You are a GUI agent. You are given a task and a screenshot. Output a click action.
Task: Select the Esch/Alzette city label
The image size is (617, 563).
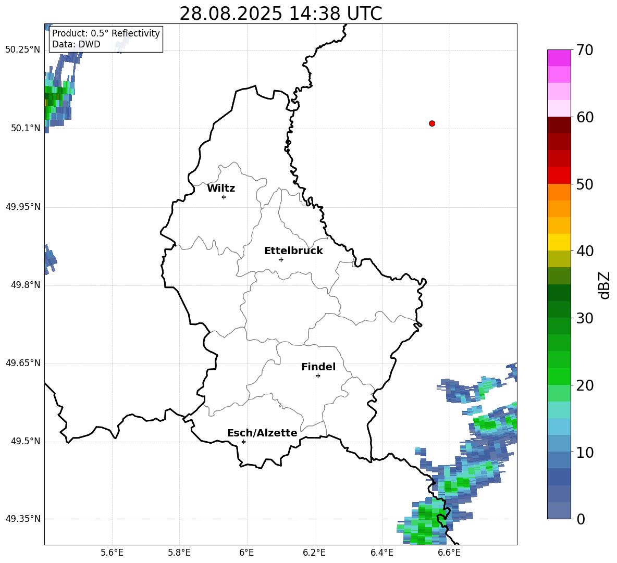coord(262,433)
